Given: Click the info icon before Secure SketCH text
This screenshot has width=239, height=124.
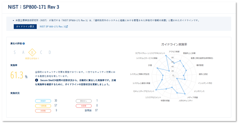Looking at the screenshot, I should point(37,80).
